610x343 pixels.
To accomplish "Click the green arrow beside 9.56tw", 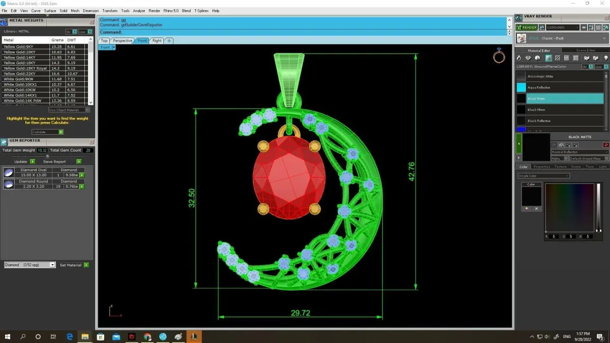I will 82,175.
